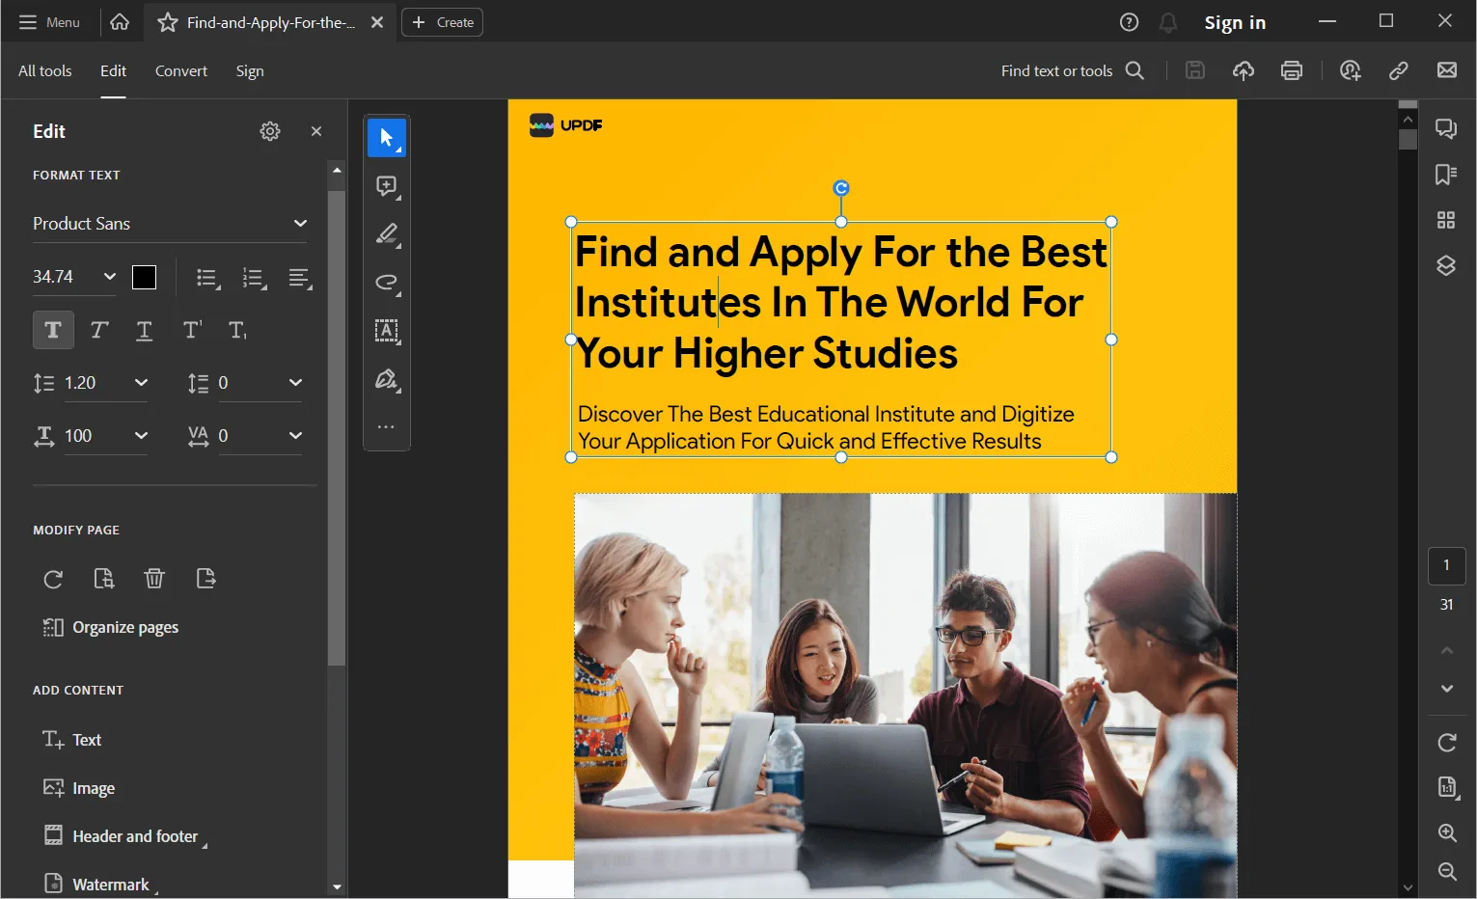The height and width of the screenshot is (899, 1477).
Task: Open the bookmarks panel icon
Action: [1445, 175]
